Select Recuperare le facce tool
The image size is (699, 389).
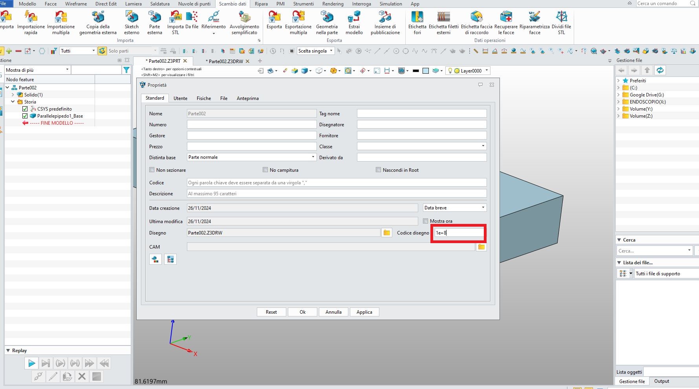tap(506, 23)
